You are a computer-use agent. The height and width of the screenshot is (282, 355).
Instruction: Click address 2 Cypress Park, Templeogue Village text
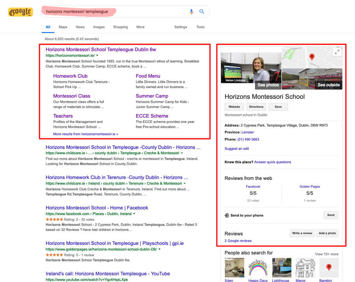[x=284, y=125]
